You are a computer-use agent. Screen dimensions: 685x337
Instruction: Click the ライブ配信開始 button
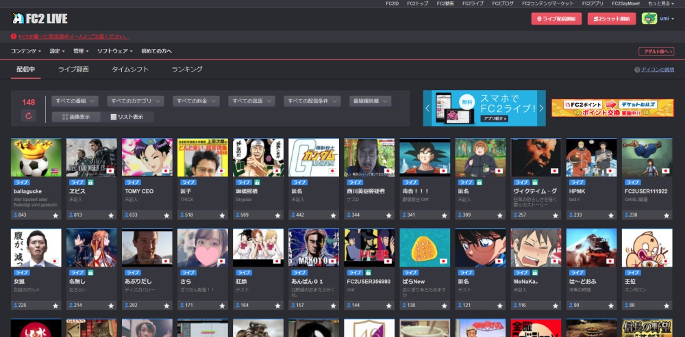[556, 18]
